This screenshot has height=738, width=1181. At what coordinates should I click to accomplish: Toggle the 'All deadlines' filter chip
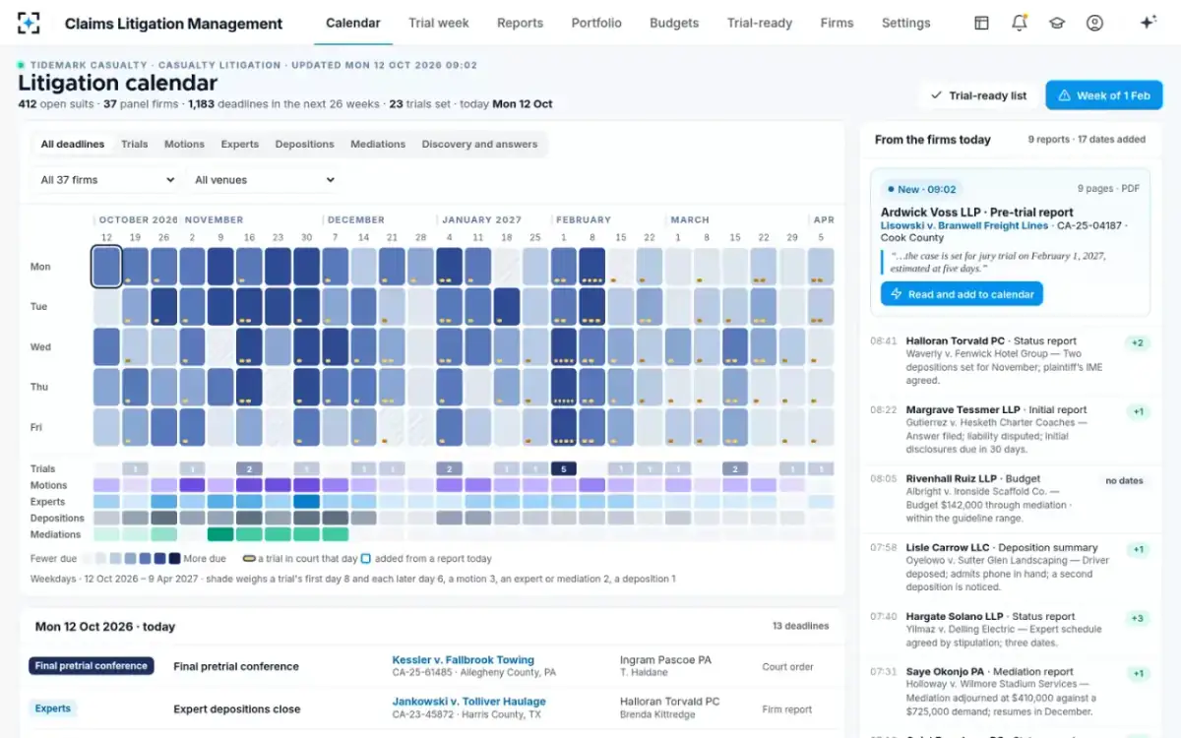[x=73, y=144]
